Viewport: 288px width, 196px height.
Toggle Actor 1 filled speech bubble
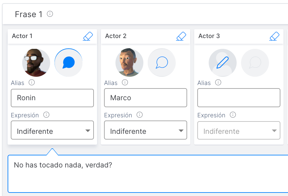click(69, 63)
